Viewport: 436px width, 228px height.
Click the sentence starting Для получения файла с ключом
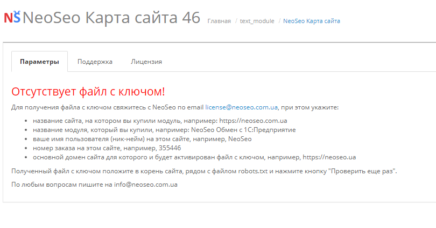175,107
